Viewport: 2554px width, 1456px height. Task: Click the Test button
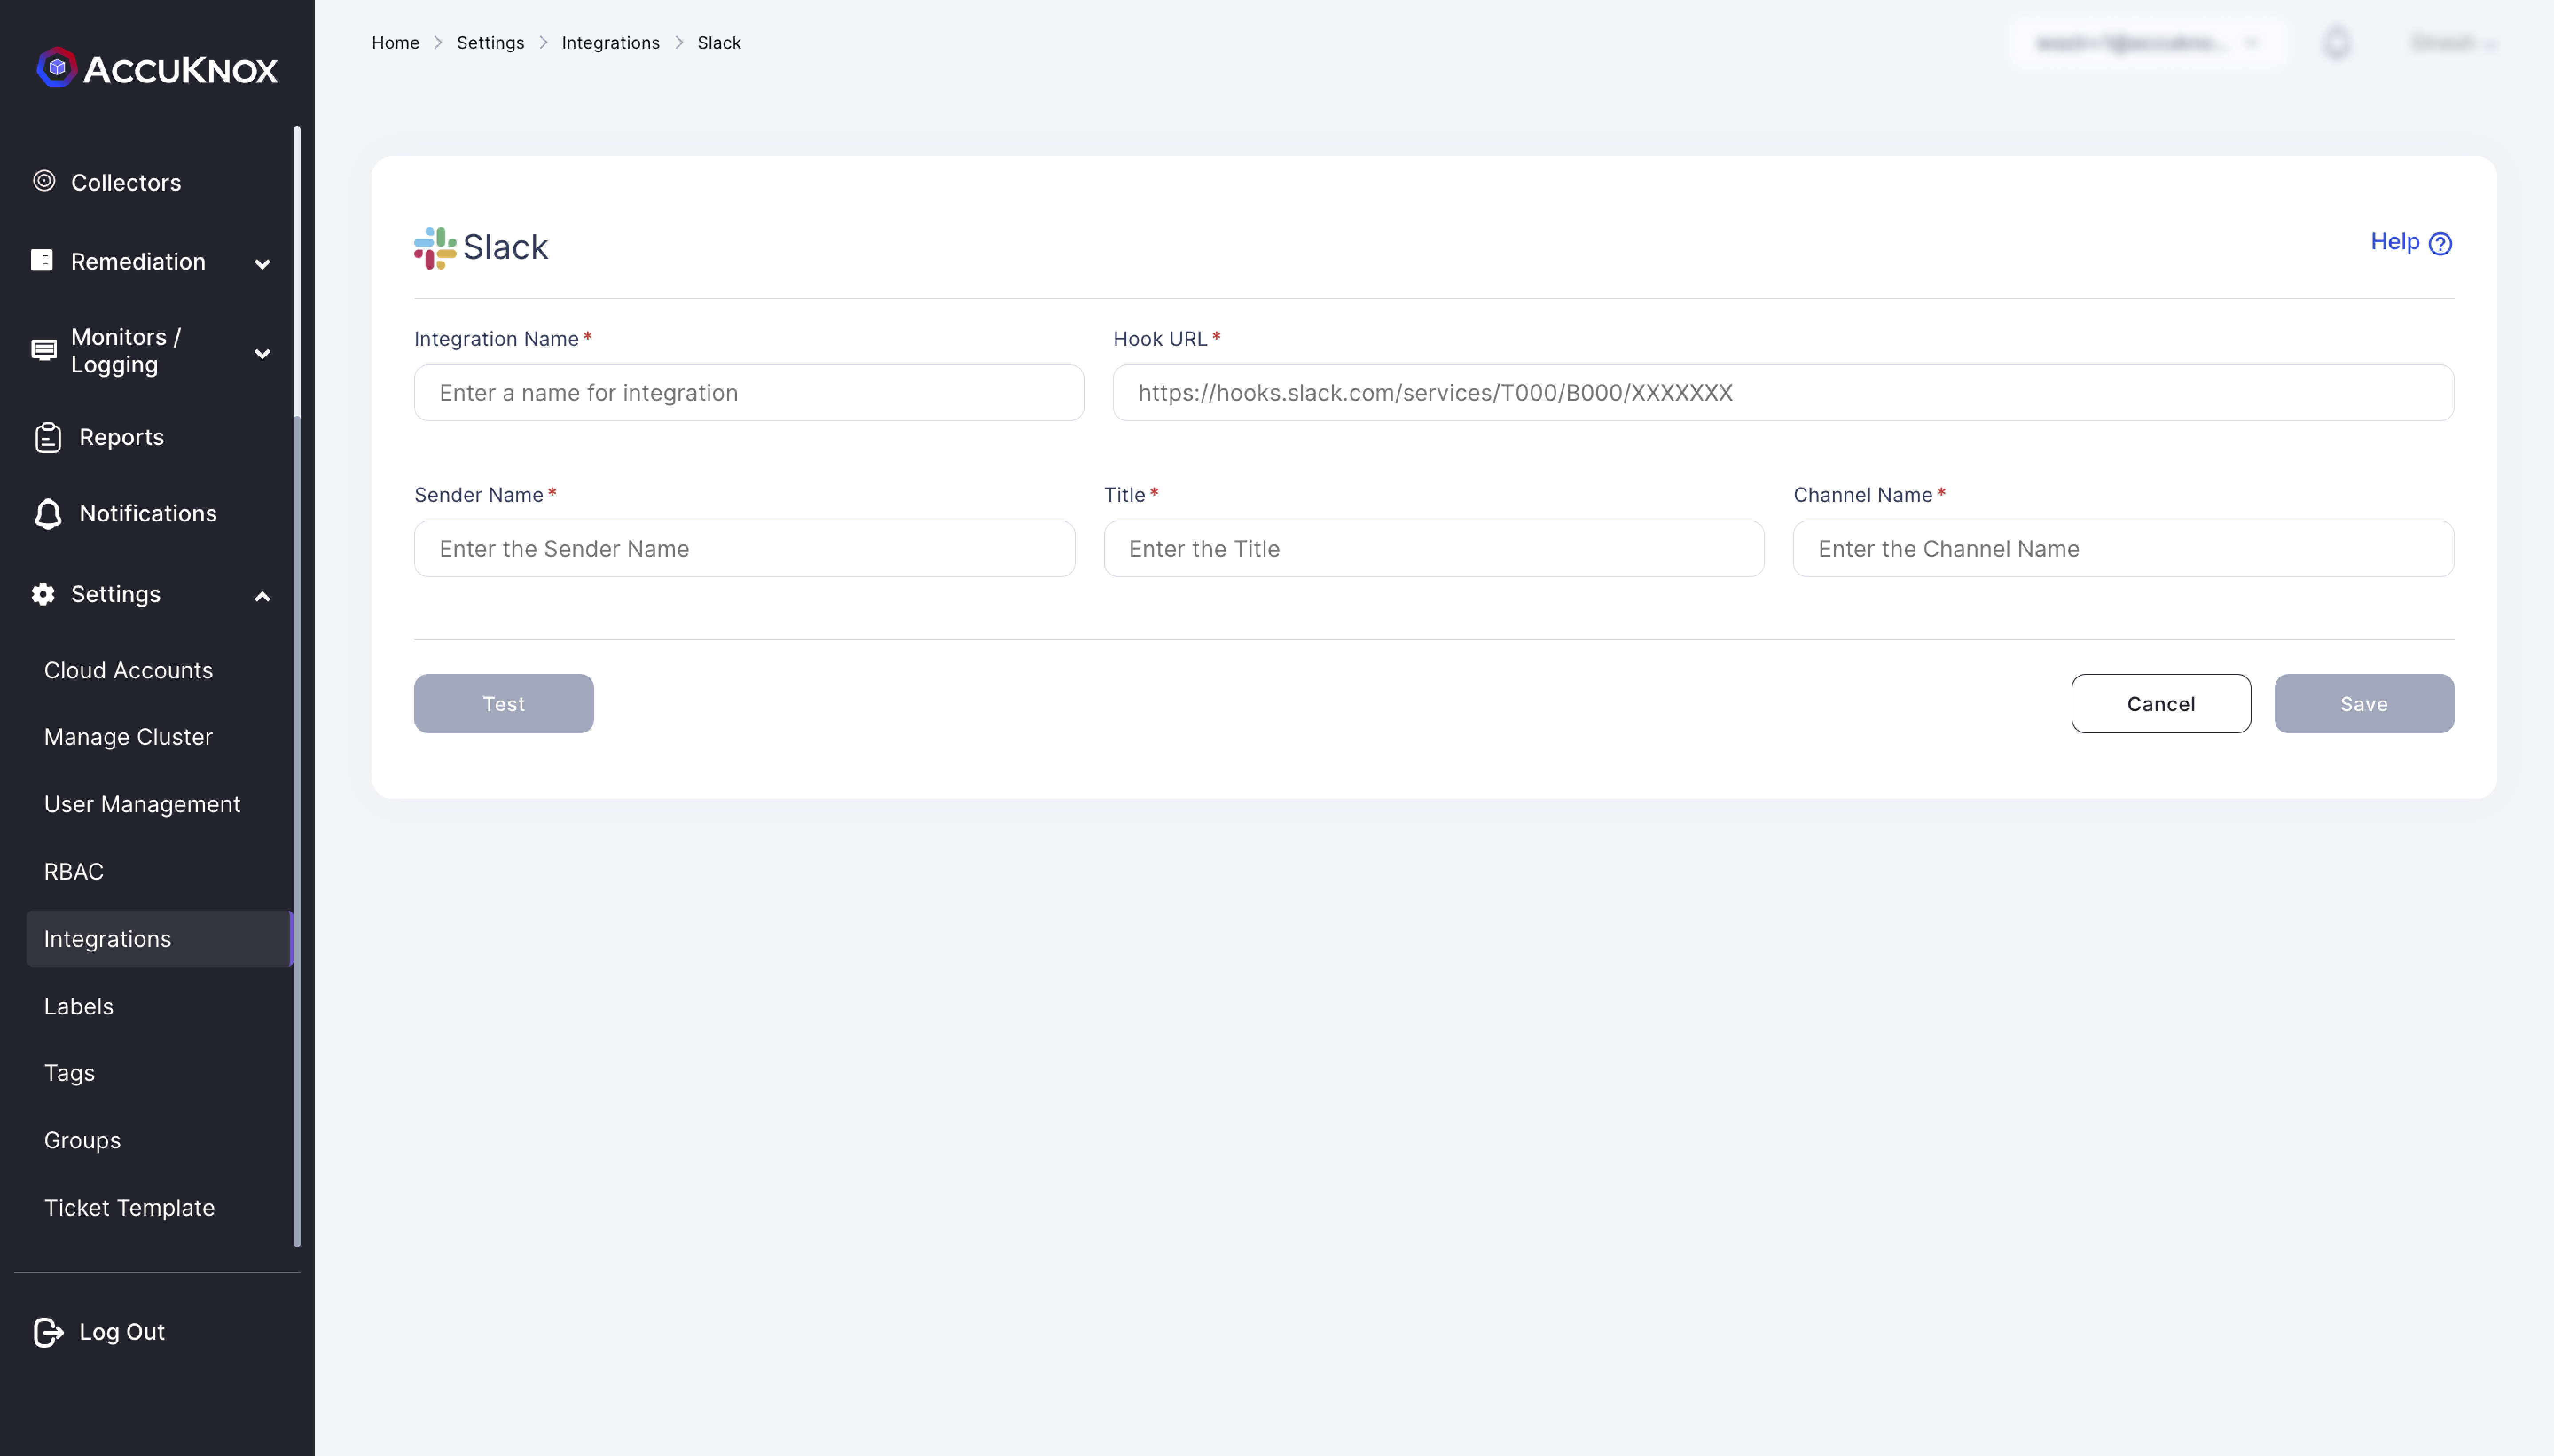click(504, 703)
